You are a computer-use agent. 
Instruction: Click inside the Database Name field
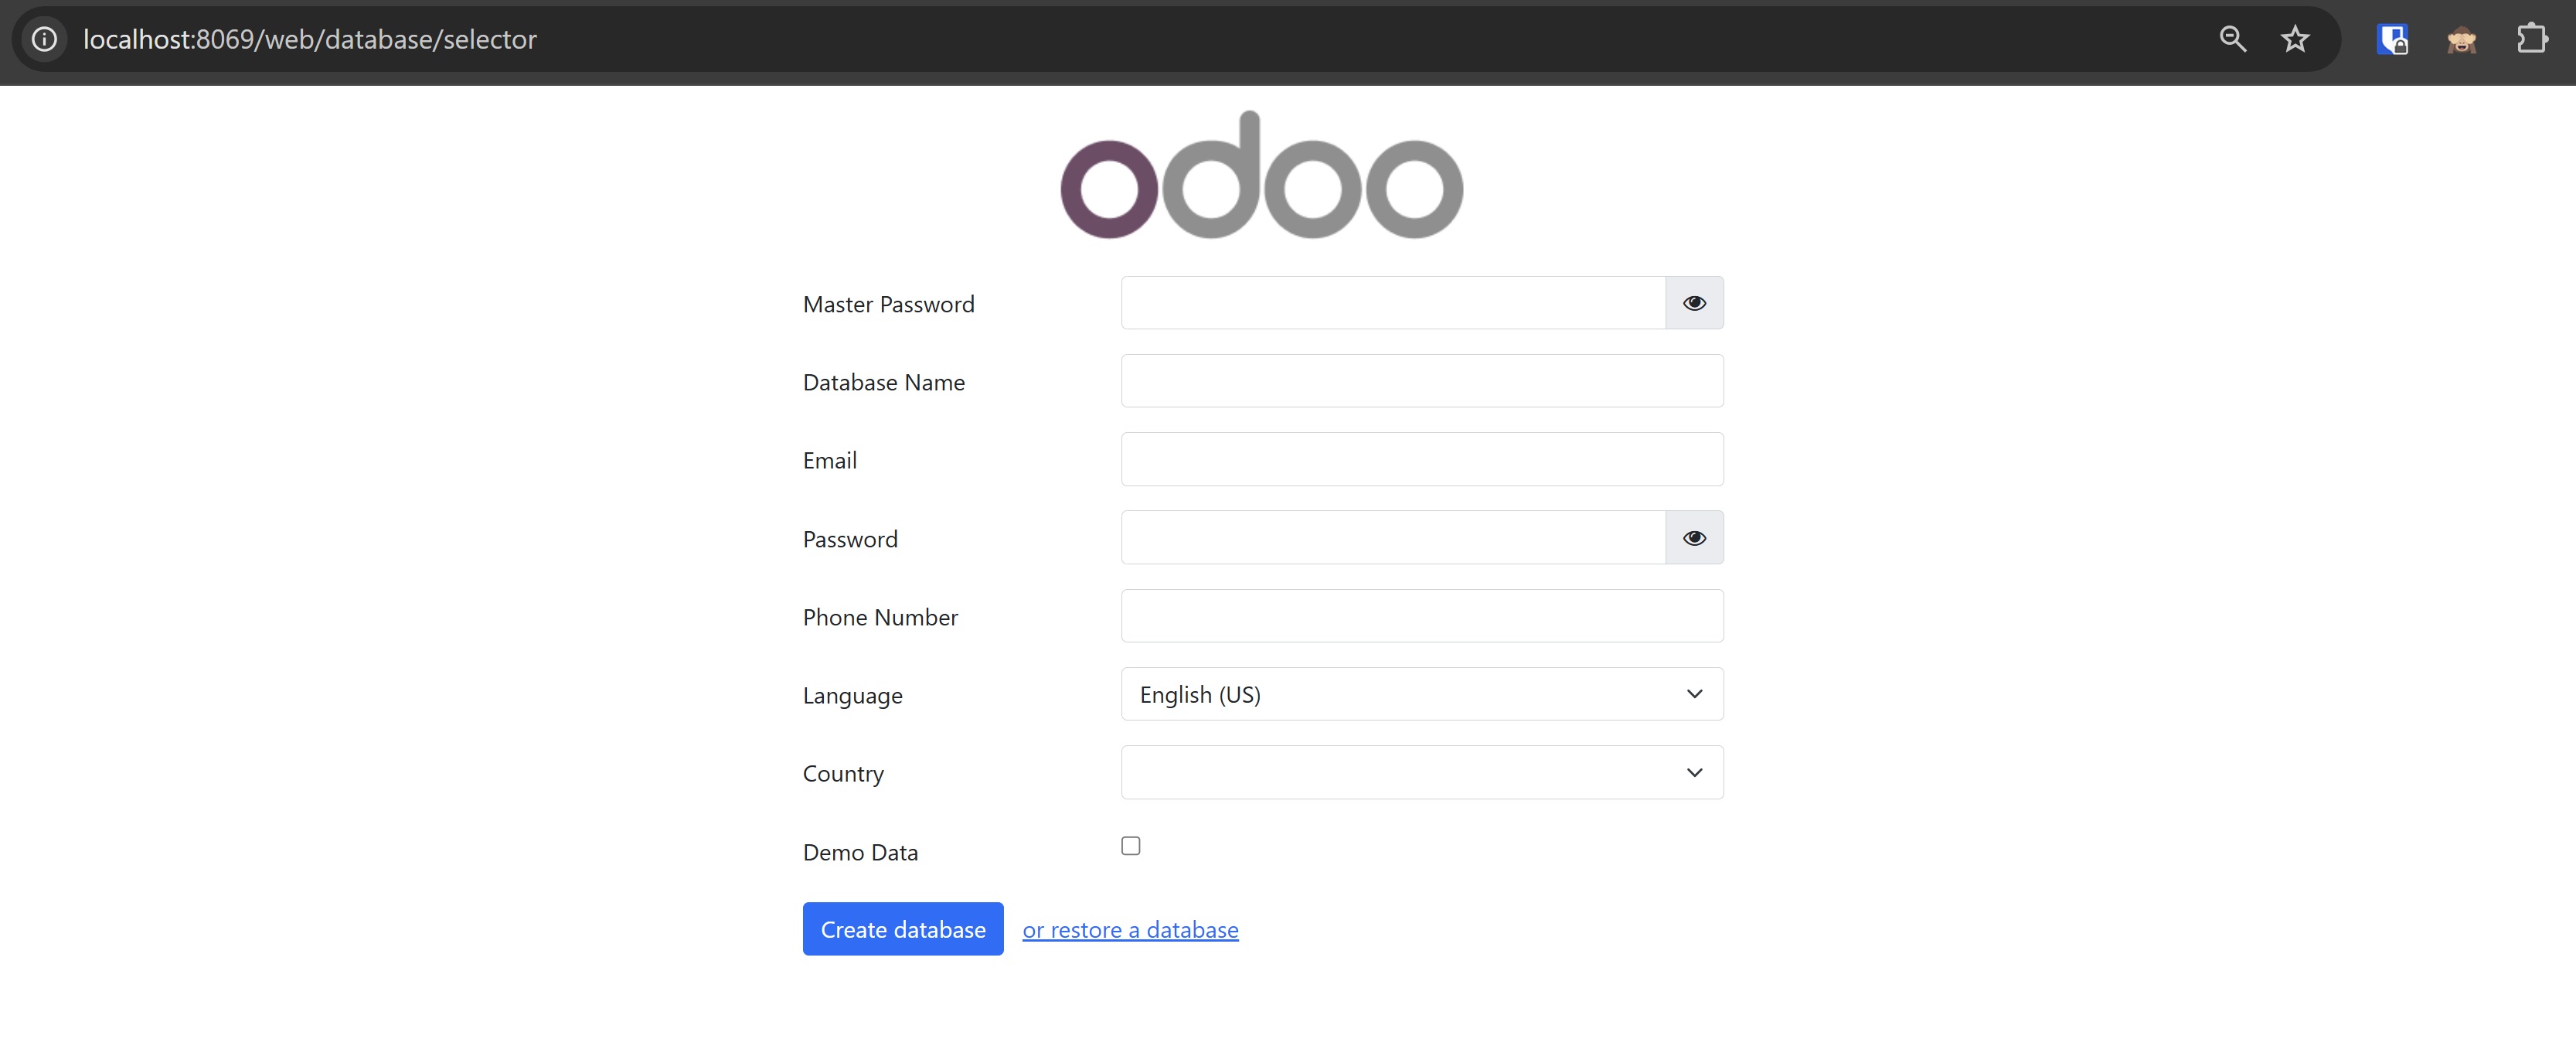[x=1421, y=380]
